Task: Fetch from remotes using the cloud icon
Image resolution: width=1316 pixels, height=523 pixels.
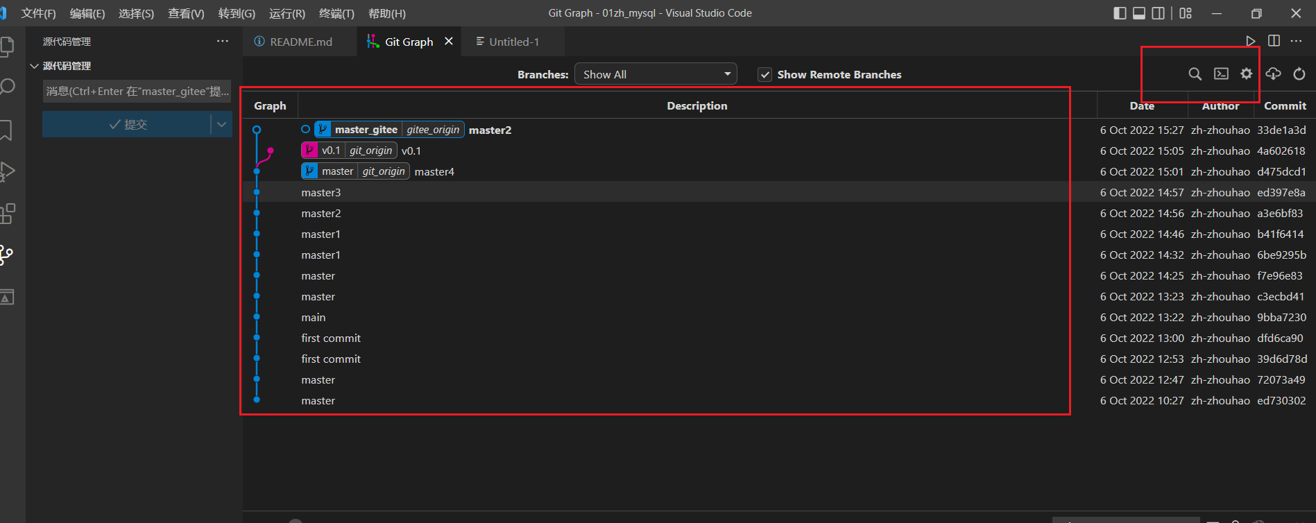Action: click(x=1273, y=74)
